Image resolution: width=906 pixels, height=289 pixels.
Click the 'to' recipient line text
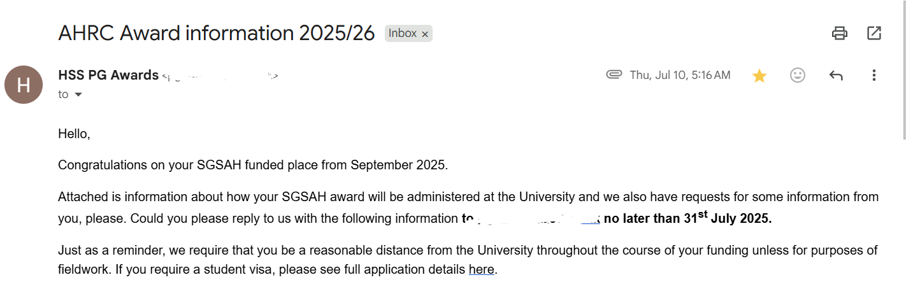tap(63, 94)
